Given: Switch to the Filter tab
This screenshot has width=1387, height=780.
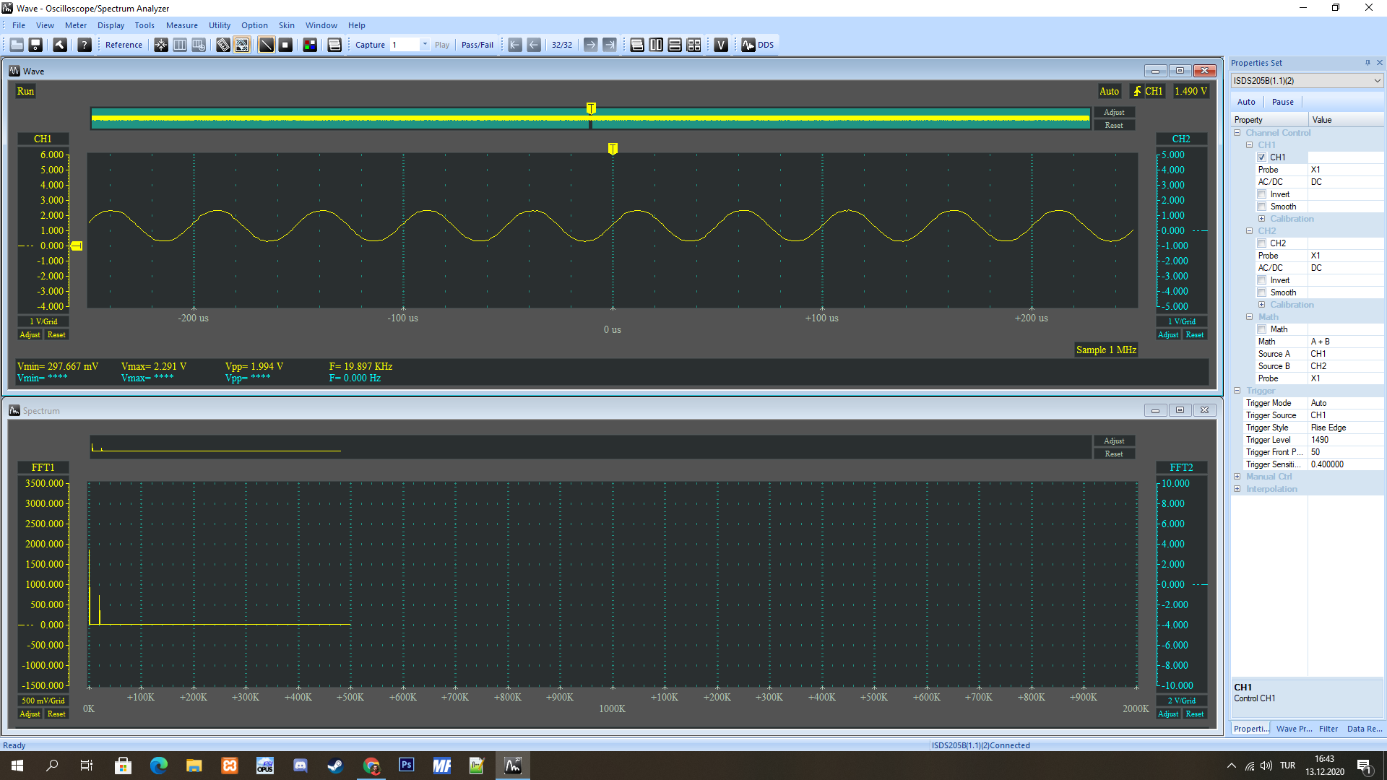Looking at the screenshot, I should click(x=1328, y=729).
